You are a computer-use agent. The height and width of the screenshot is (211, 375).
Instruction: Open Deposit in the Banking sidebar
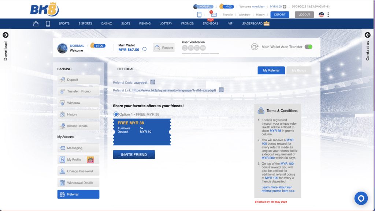tap(78, 80)
